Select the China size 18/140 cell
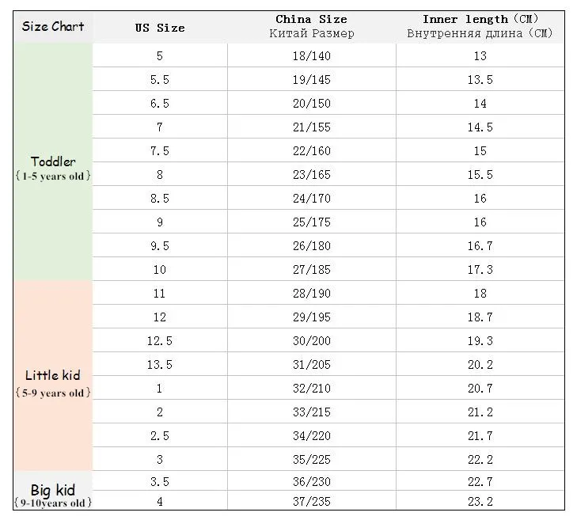The width and height of the screenshot is (577, 520). [311, 56]
